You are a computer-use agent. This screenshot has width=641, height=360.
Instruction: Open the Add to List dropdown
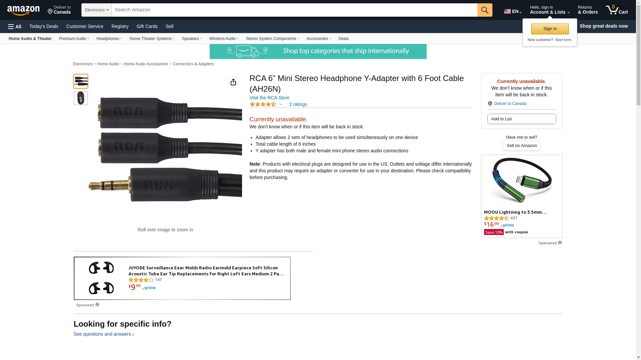(521, 119)
